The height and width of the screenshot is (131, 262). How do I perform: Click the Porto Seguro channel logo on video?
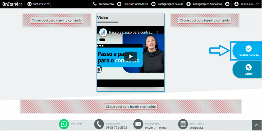click(x=103, y=32)
